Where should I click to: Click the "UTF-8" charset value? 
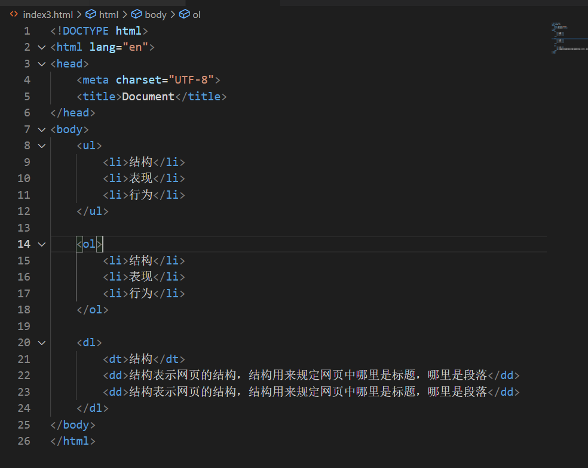click(x=191, y=80)
